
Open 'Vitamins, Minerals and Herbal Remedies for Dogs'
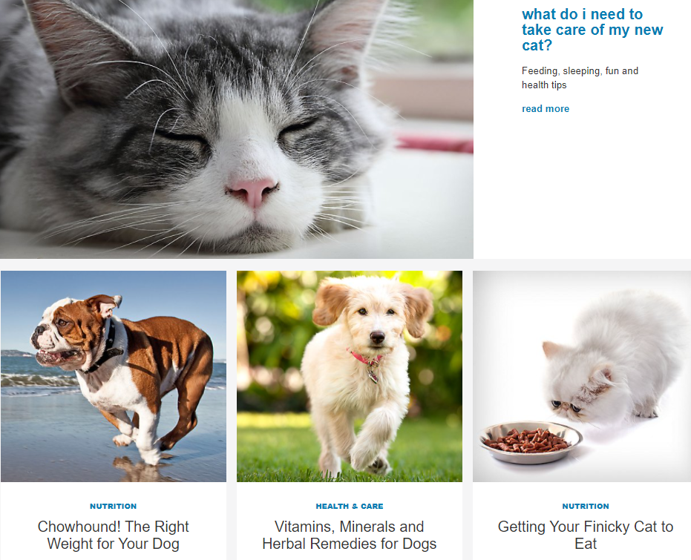[x=350, y=535]
